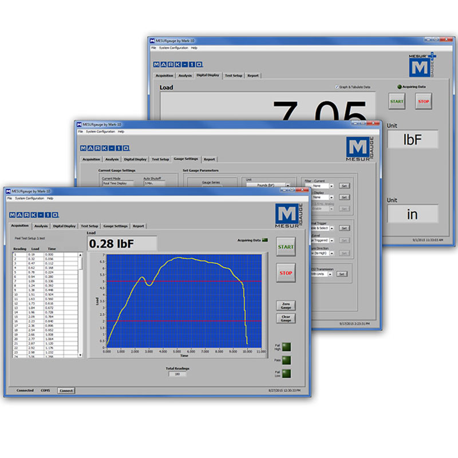Open the External Trigger Select dropdown
The height and width of the screenshot is (458, 458).
[331, 228]
